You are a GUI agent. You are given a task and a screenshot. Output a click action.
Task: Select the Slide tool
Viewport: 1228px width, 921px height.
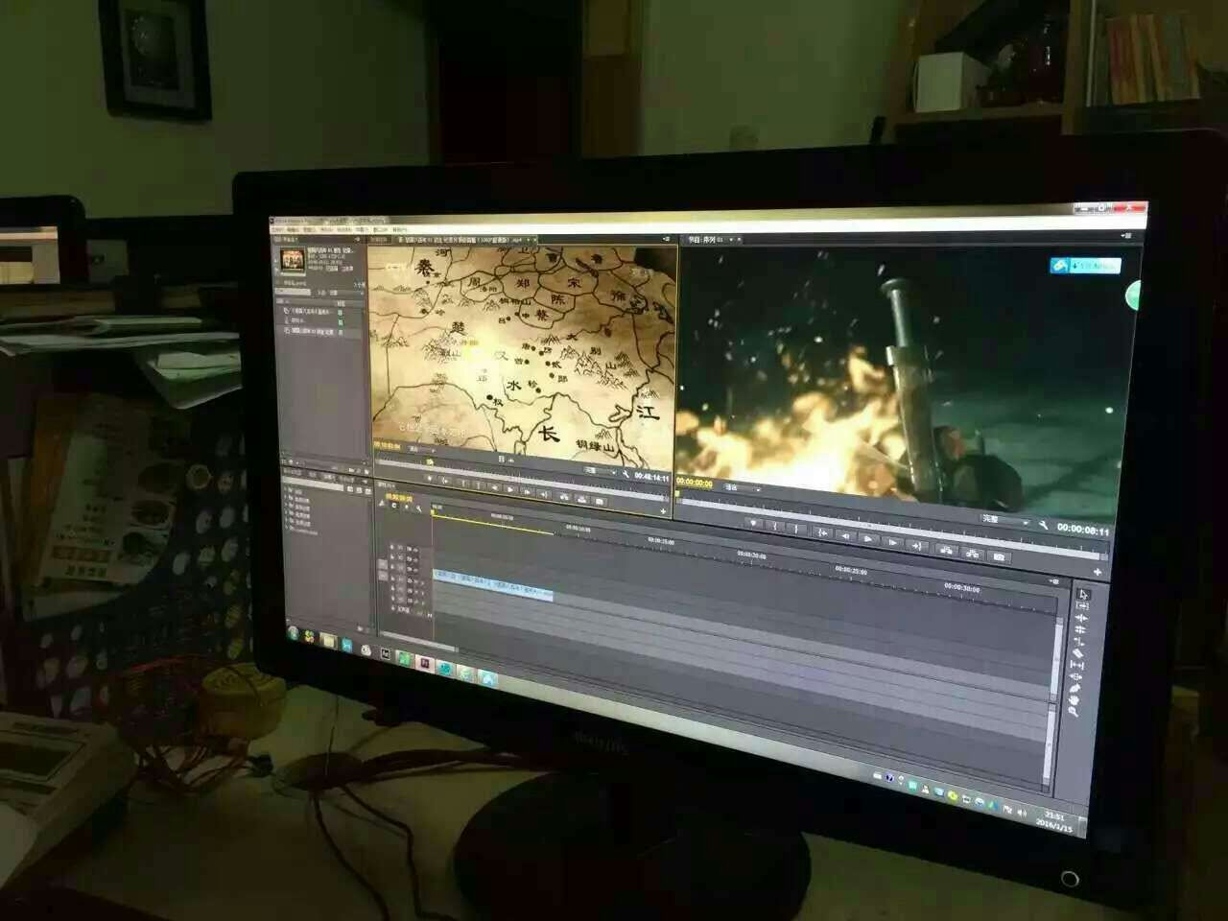1076,676
